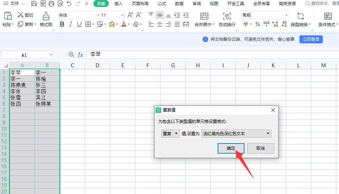This screenshot has width=339, height=194.
Task: Align text to top of cell
Action: coord(151,15)
